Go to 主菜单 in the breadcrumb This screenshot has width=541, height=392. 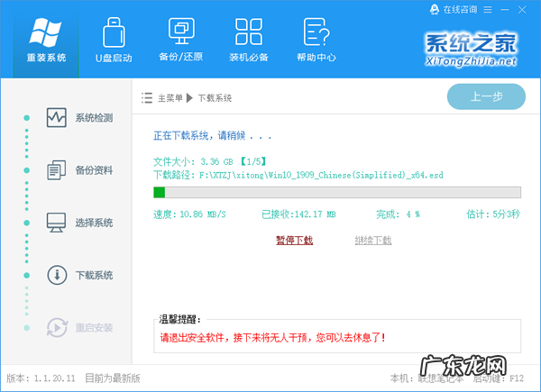[170, 98]
